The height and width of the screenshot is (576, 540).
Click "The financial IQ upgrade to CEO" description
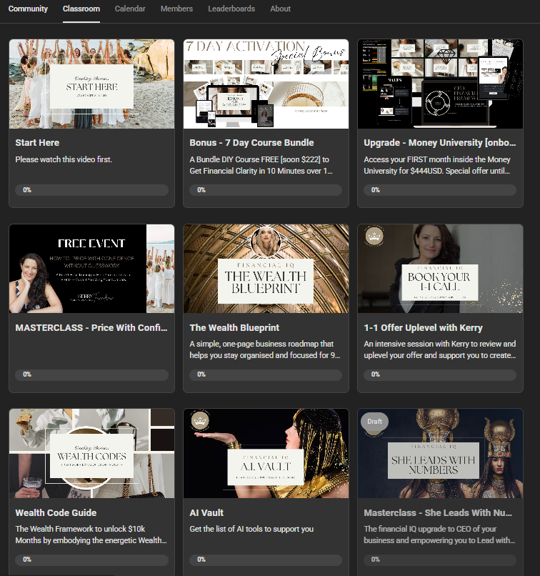tap(439, 535)
